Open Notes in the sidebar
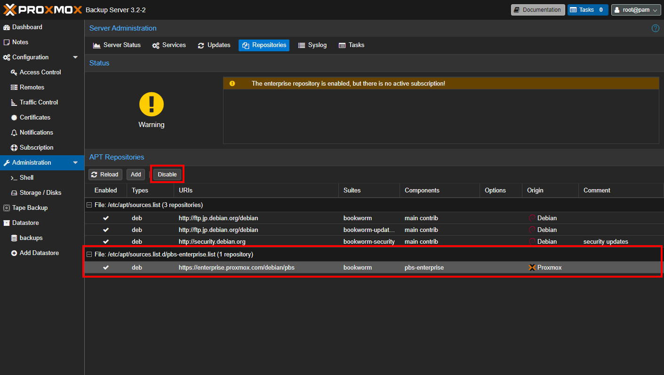 click(x=20, y=42)
